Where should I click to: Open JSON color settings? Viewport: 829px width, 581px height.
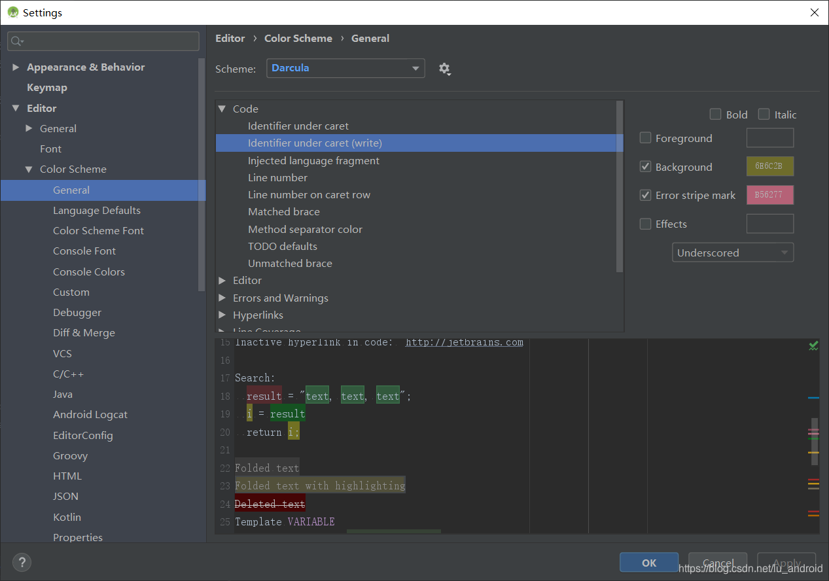pyautogui.click(x=65, y=497)
